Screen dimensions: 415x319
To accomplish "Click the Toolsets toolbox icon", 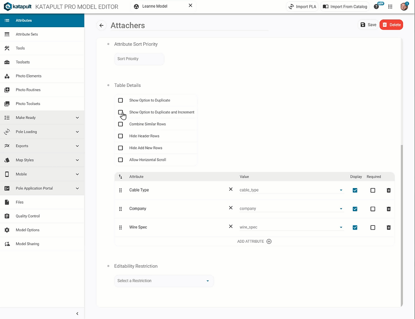I will click(x=7, y=62).
